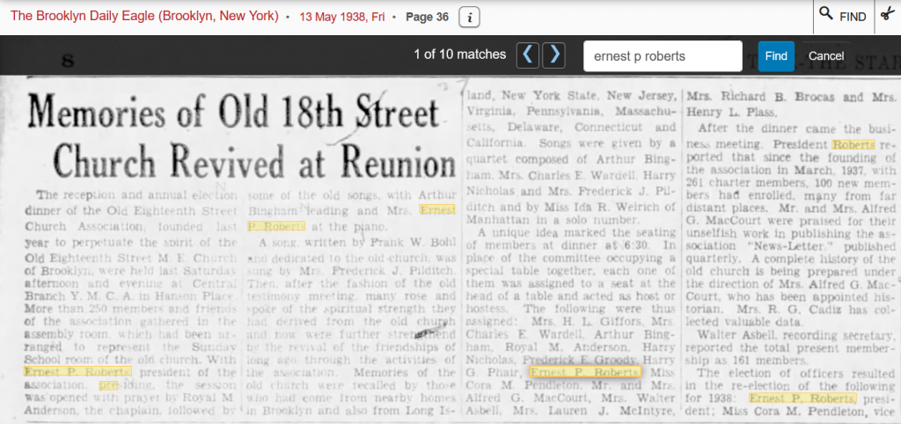Open The Brooklyn Daily Eagle title link

click(144, 17)
